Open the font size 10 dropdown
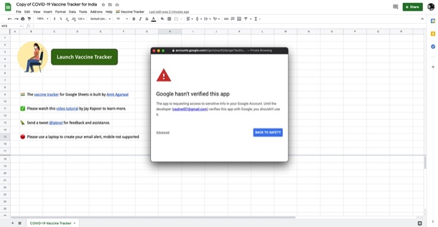This screenshot has height=227, width=438. [122, 19]
